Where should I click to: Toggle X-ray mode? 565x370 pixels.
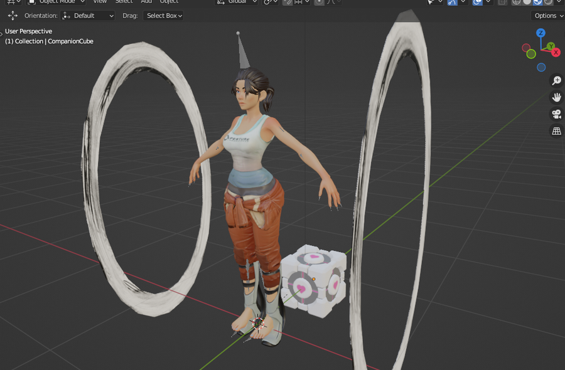coord(502,2)
